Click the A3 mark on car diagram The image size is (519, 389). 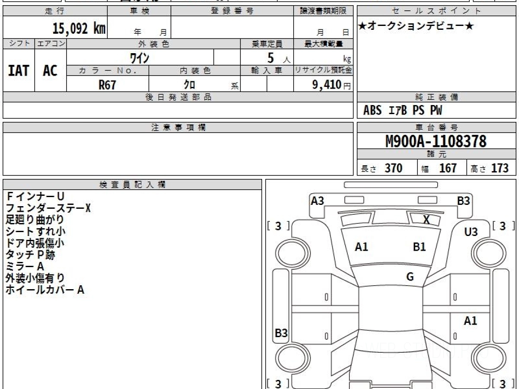317,201
